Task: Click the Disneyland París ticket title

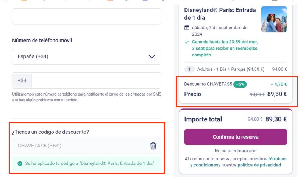Action: [220, 14]
